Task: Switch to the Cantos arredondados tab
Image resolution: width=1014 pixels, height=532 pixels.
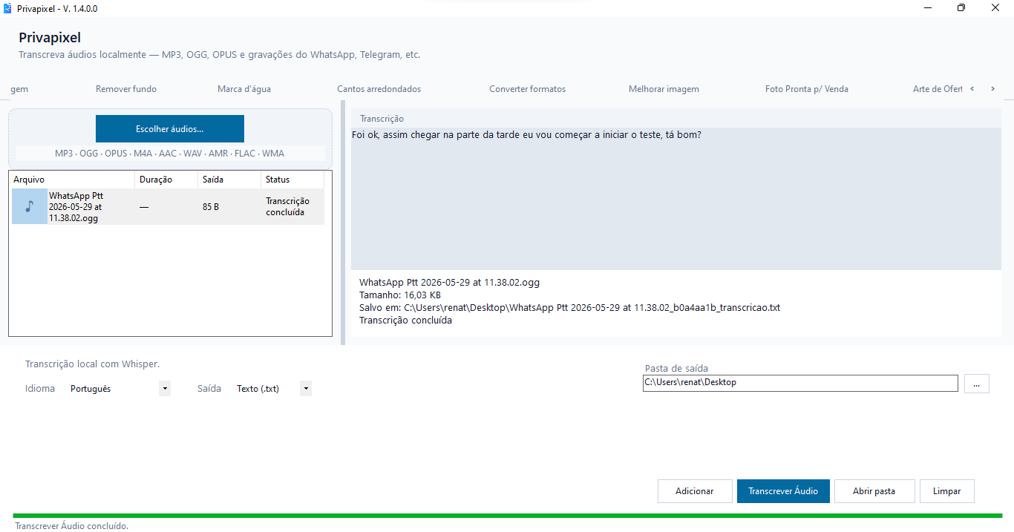Action: [x=379, y=89]
